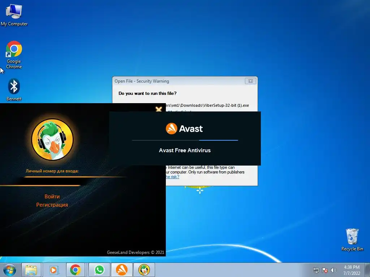Open the Windows Start menu orb
This screenshot has width=370, height=277.
click(x=10, y=270)
